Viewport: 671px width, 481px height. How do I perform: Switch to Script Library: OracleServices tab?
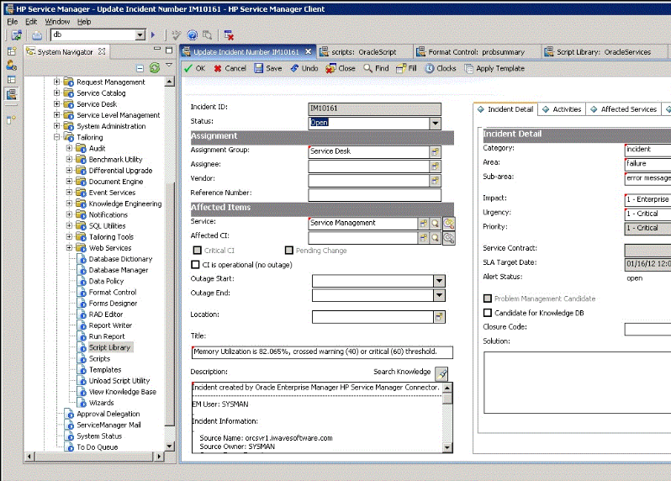tap(604, 52)
